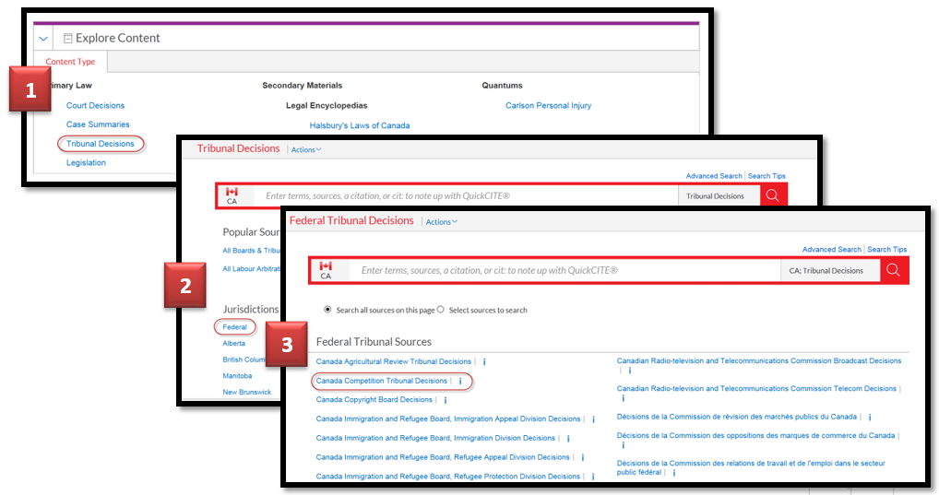
Task: Open Case Summaries link
Action: [98, 124]
